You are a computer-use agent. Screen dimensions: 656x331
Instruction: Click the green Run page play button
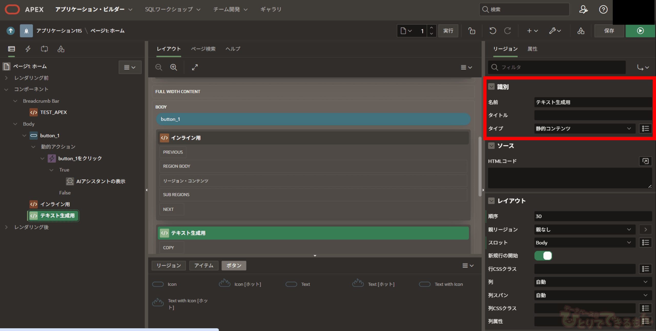point(640,31)
